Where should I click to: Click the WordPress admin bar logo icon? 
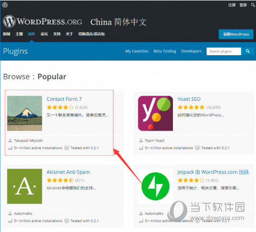(5, 5)
